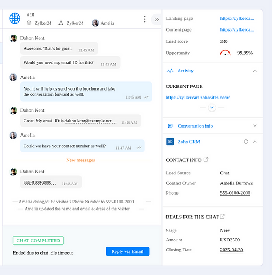Click the Opportunity gauge indicator
Image resolution: width=273 pixels, height=275 pixels.
(x=225, y=53)
